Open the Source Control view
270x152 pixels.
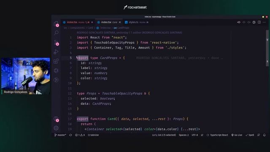56,42
